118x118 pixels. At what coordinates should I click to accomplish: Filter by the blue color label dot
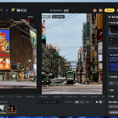coord(1,97)
